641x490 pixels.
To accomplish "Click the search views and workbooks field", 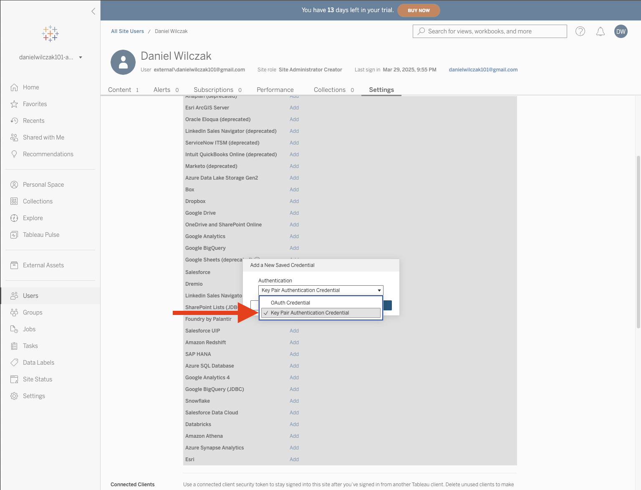I will tap(490, 31).
